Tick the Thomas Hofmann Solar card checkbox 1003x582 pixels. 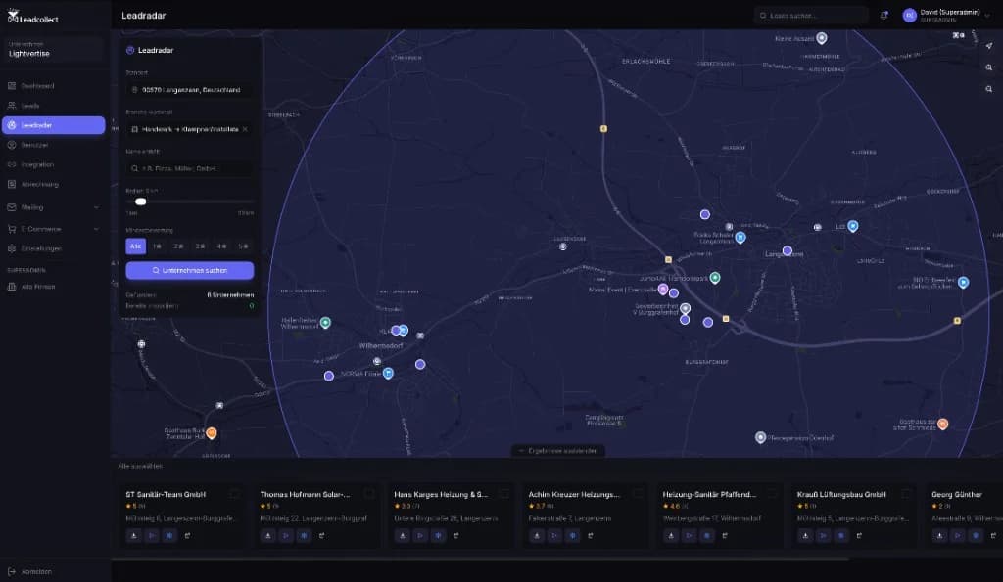tap(368, 494)
